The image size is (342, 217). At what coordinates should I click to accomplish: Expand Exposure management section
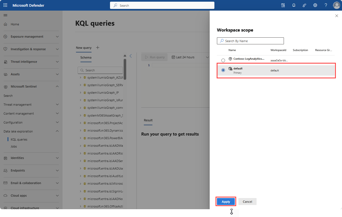point(57,37)
